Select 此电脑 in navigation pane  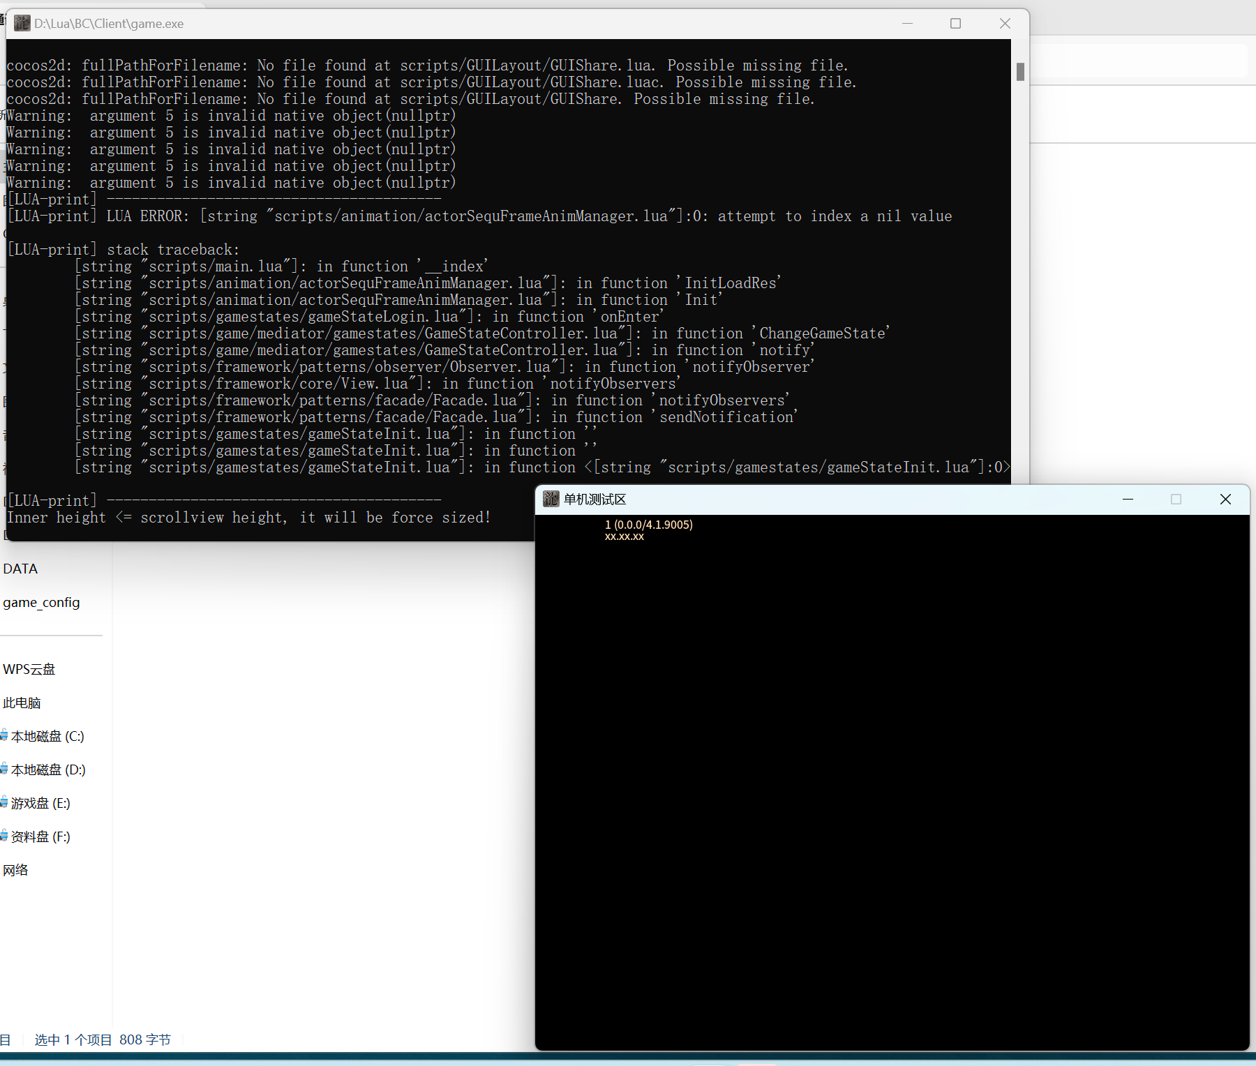tap(22, 703)
